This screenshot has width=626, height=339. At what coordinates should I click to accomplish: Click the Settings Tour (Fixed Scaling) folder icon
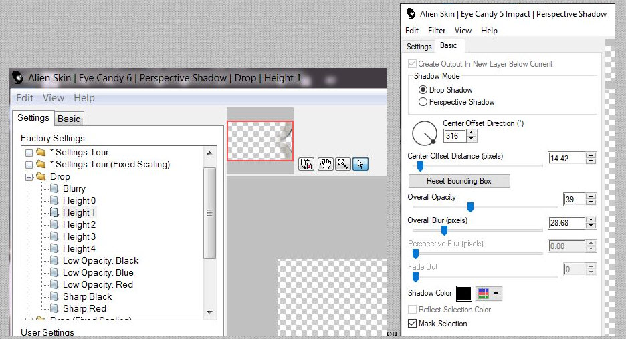pos(41,165)
